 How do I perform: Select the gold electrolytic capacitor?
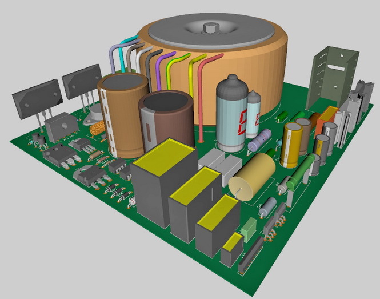(291, 145)
